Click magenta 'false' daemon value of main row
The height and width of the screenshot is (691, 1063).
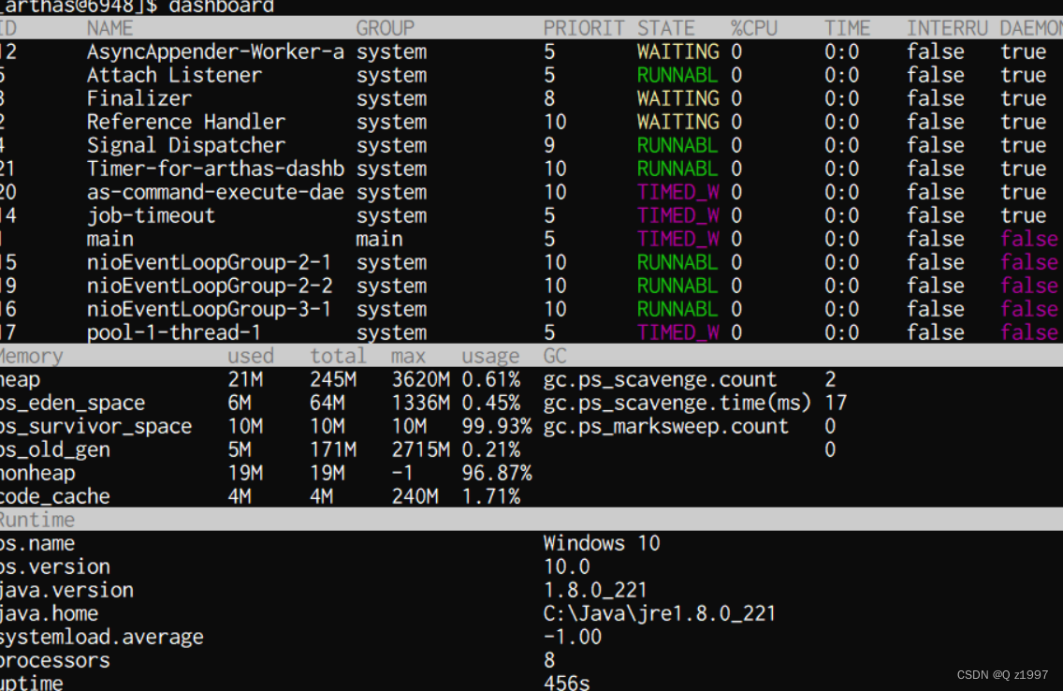coord(1029,240)
